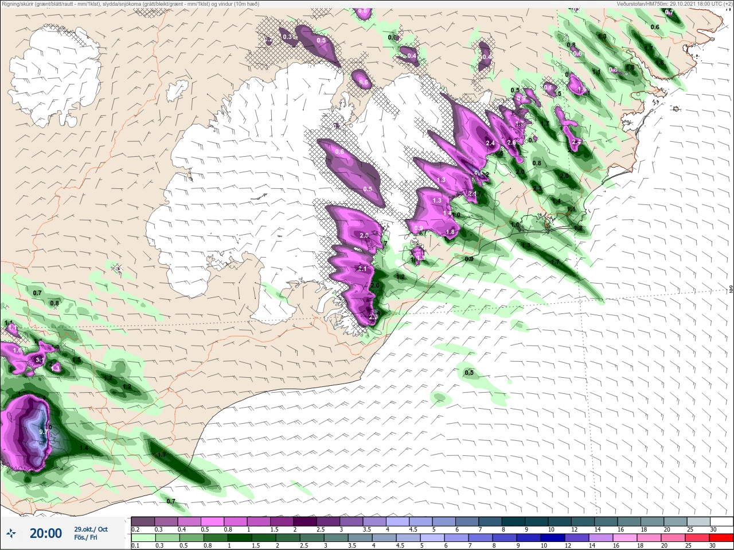Select the dark green 1 swatch in the bottom legend row
Screen dimensions: 734x550
tap(239, 538)
